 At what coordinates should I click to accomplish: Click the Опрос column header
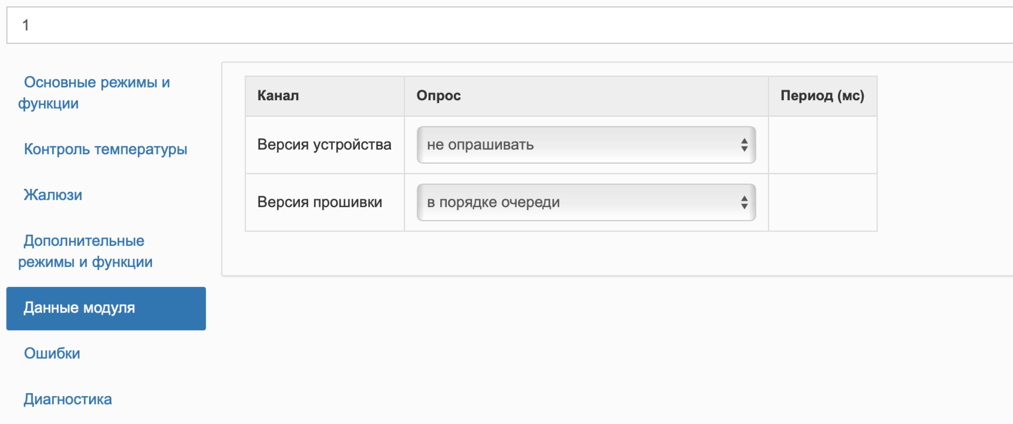(438, 96)
